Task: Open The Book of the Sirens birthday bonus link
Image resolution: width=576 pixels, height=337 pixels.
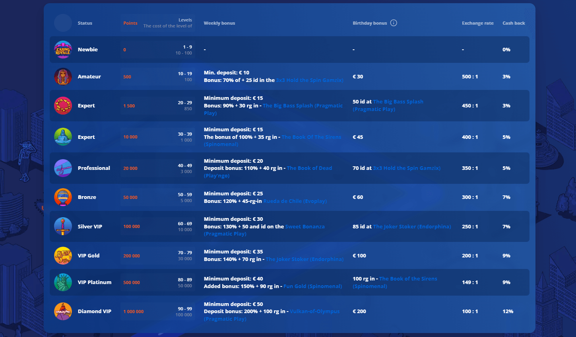Action: pos(408,279)
